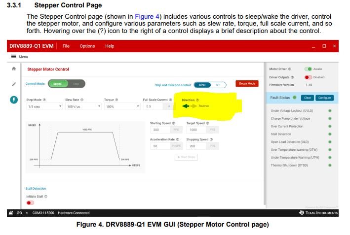This screenshot has width=350, height=235.
Task: Click the Open Load Detection indicator dot
Action: pyautogui.click(x=330, y=142)
